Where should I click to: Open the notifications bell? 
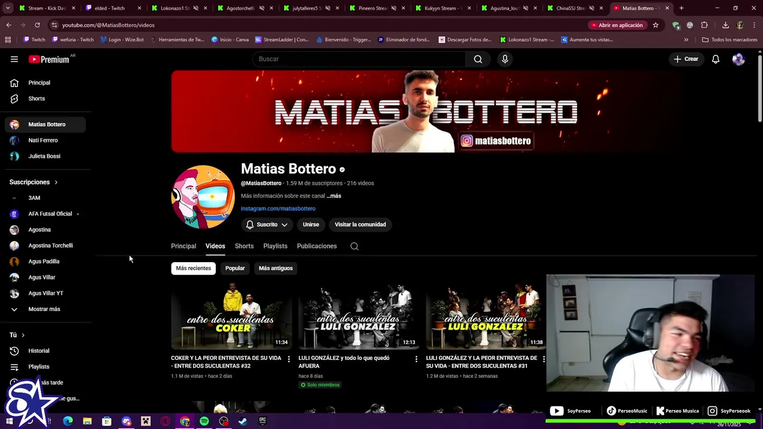coord(716,59)
